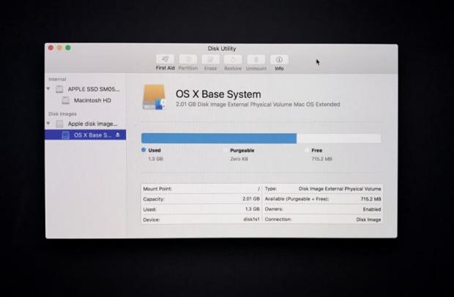
Task: Click the green zoom window button
Action: [68, 48]
